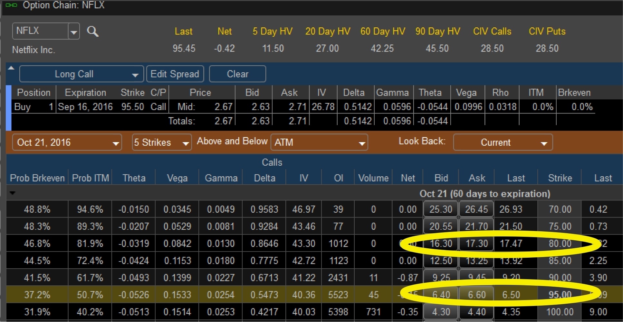Collapse the Oct 21 expiration group arrow

coord(13,193)
